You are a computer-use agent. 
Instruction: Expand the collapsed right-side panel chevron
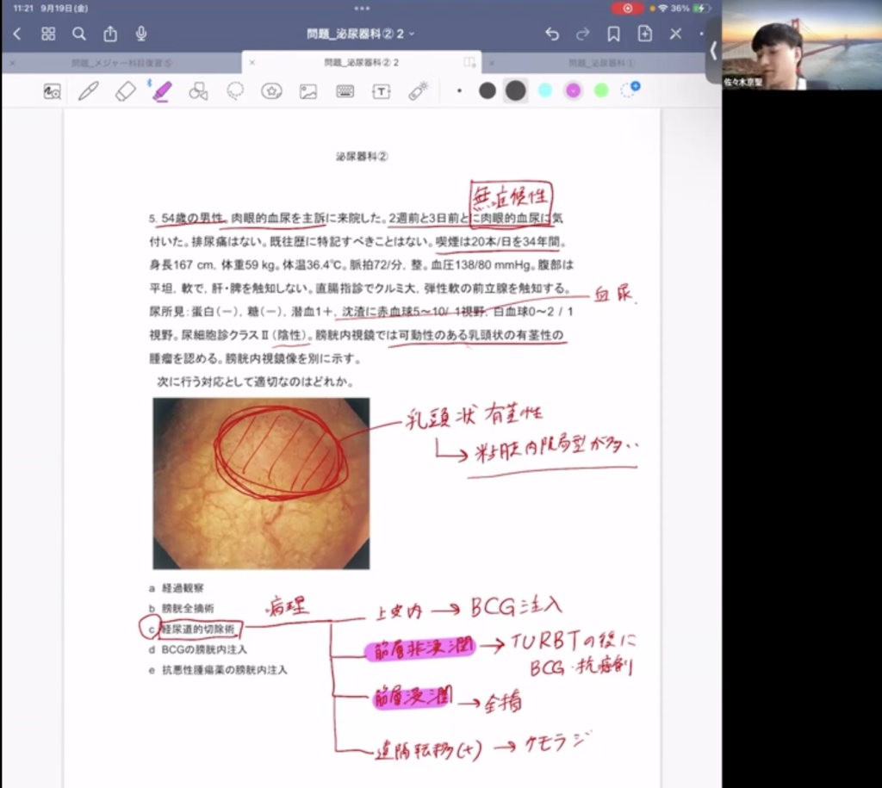(713, 52)
